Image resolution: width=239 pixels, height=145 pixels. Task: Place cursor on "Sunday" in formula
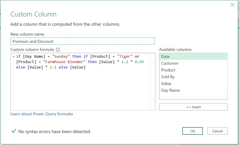(61, 57)
